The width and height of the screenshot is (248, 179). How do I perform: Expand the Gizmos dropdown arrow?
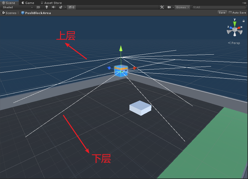tap(188, 7)
